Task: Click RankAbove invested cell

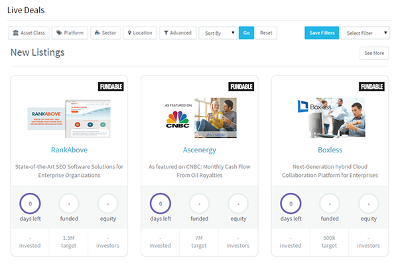Action: tap(30, 242)
